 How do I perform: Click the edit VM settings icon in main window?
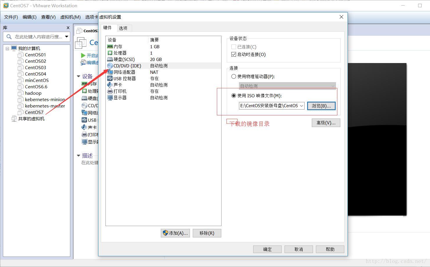pyautogui.click(x=83, y=62)
